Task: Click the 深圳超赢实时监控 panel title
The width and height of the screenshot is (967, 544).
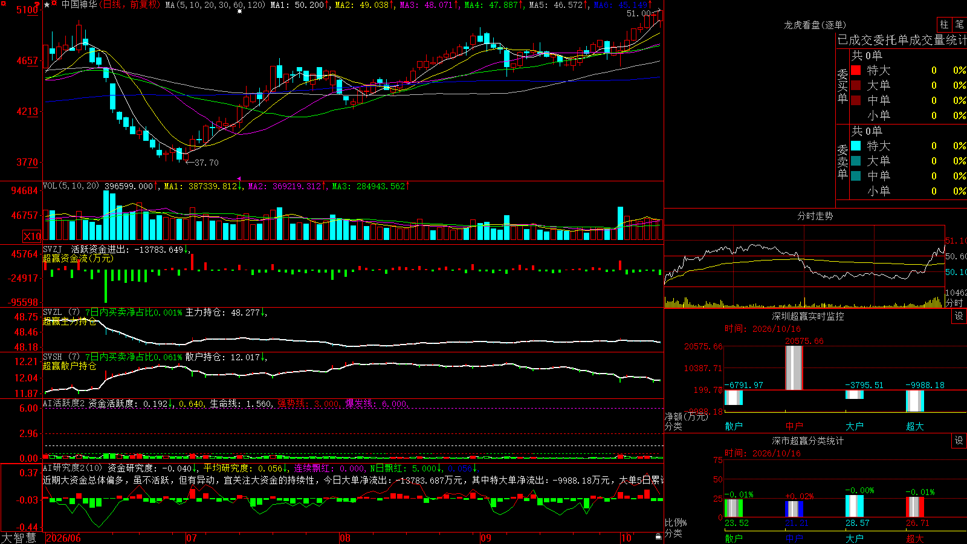Action: (807, 317)
